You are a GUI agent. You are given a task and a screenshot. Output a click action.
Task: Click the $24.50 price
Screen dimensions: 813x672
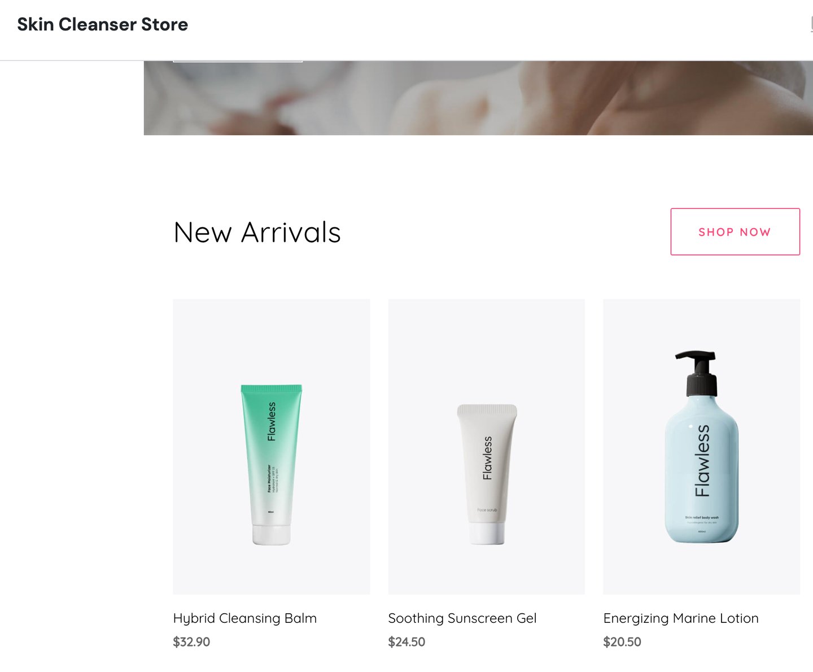(x=406, y=642)
